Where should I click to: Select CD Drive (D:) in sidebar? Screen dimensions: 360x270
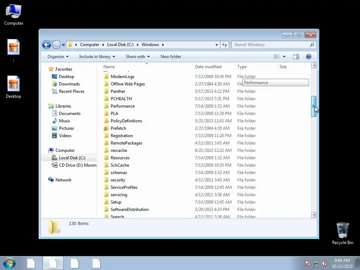click(78, 165)
